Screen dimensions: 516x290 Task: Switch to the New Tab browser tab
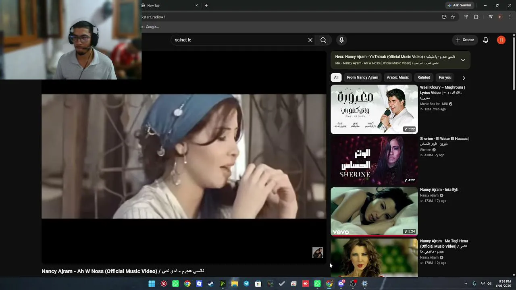[169, 5]
